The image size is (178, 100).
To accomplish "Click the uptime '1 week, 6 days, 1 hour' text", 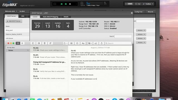I will pyautogui.click(x=93, y=5).
